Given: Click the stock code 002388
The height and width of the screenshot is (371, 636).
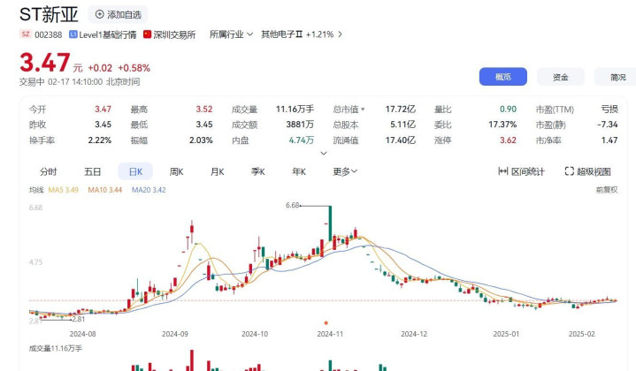Looking at the screenshot, I should click(49, 34).
